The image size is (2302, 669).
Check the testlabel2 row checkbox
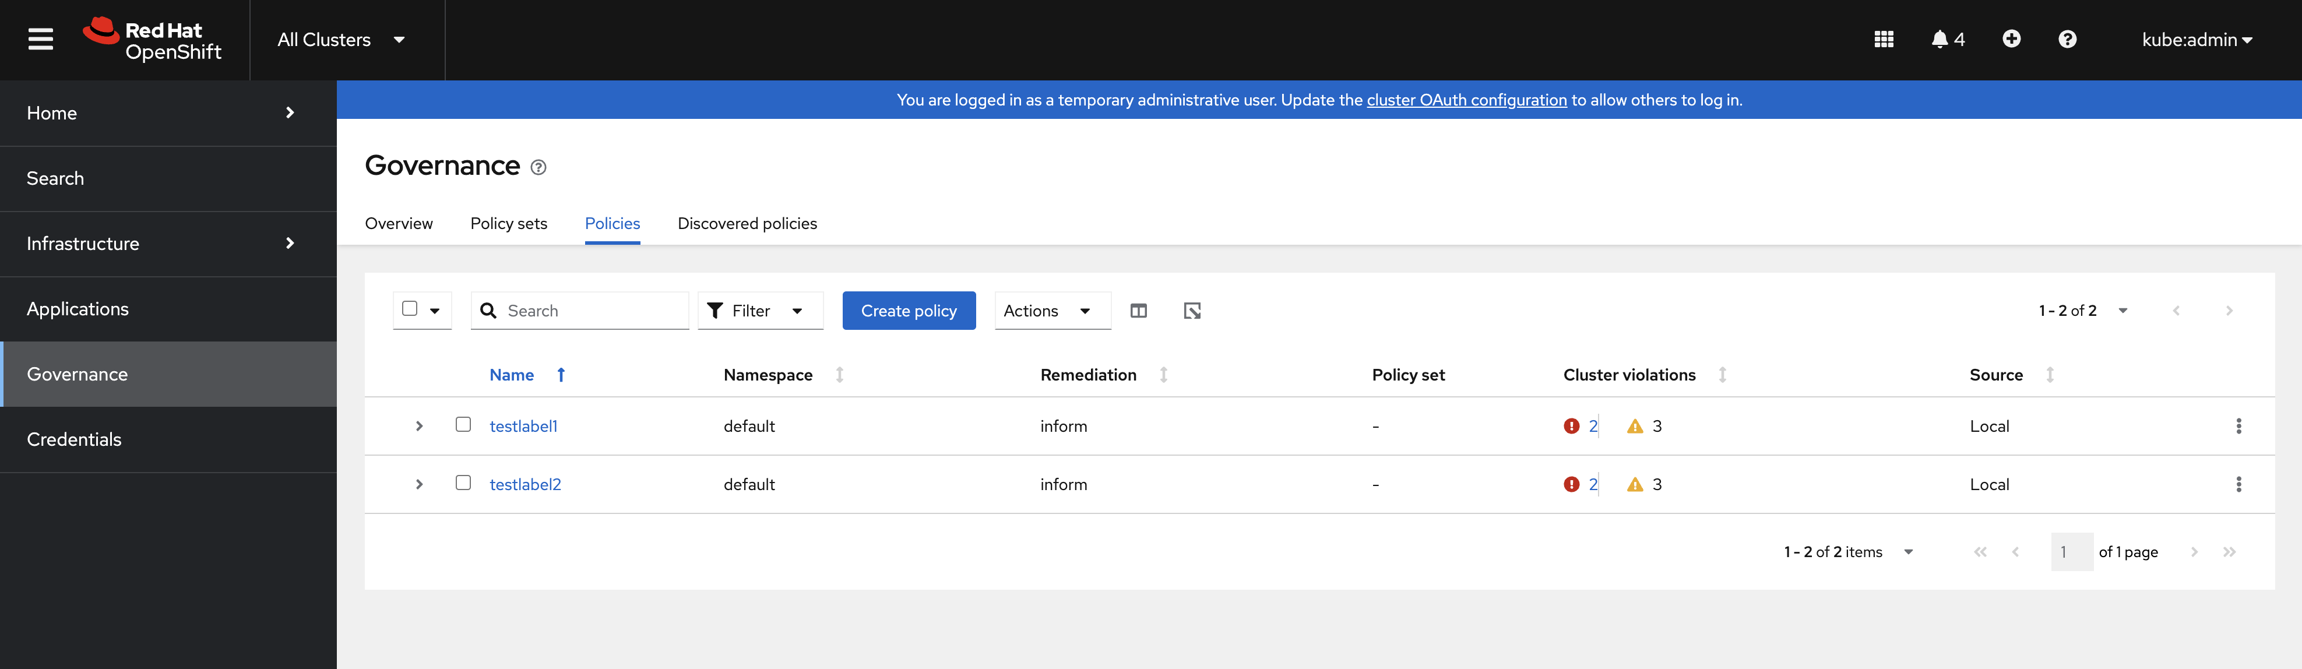tap(463, 483)
